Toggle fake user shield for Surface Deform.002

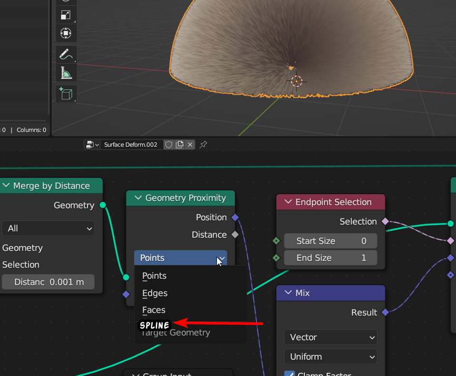pos(168,145)
